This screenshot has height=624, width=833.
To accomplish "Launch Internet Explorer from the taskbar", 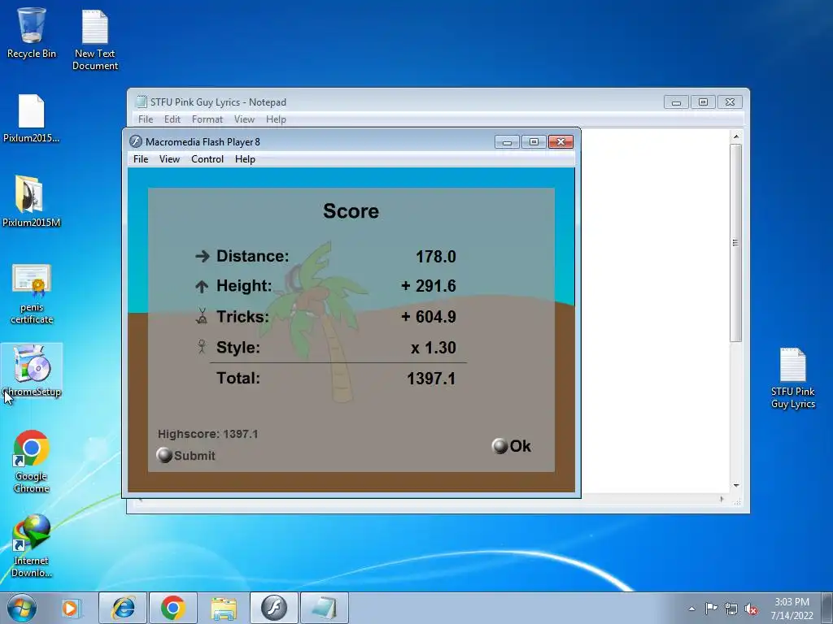I will click(x=123, y=608).
